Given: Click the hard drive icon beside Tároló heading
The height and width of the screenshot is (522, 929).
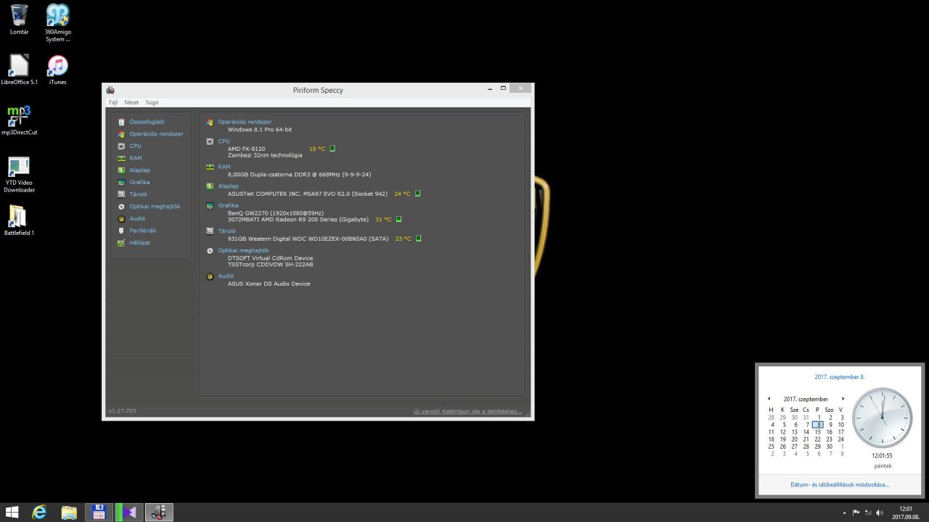Looking at the screenshot, I should [x=210, y=231].
